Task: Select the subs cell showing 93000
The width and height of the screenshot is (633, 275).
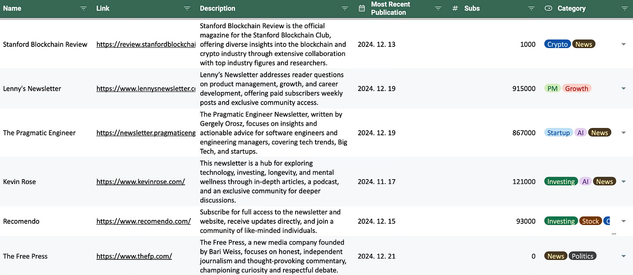Action: click(526, 221)
